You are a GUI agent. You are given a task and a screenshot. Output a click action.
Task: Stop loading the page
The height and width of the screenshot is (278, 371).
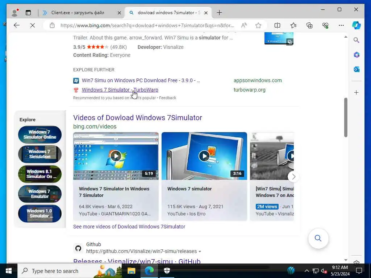(33, 25)
